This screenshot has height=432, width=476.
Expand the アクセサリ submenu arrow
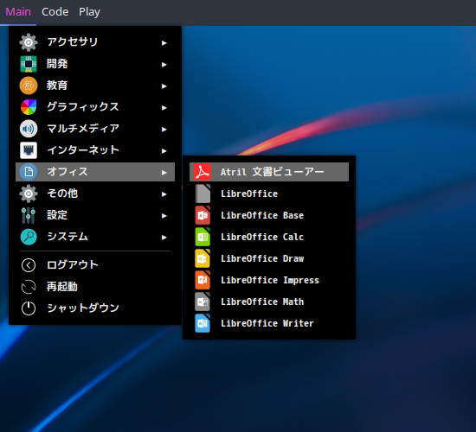point(164,42)
